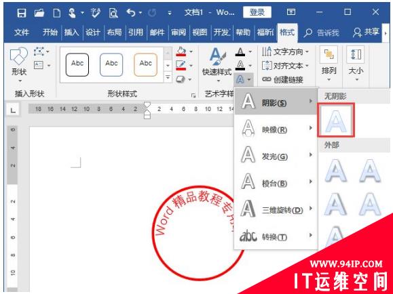Pick the orange-outlined Abc shape style
The image size is (393, 294).
(x=146, y=64)
